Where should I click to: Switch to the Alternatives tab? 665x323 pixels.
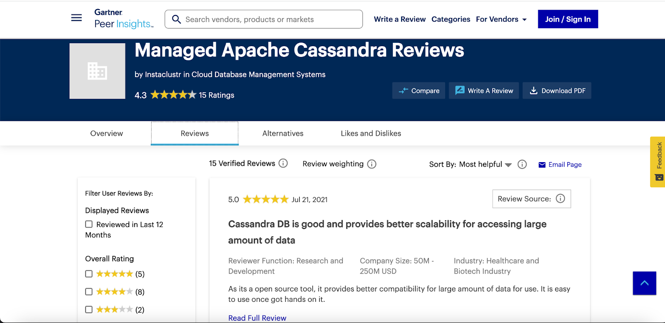click(283, 133)
